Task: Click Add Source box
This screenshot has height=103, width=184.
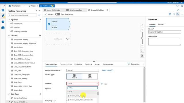Action: [x=58, y=39]
